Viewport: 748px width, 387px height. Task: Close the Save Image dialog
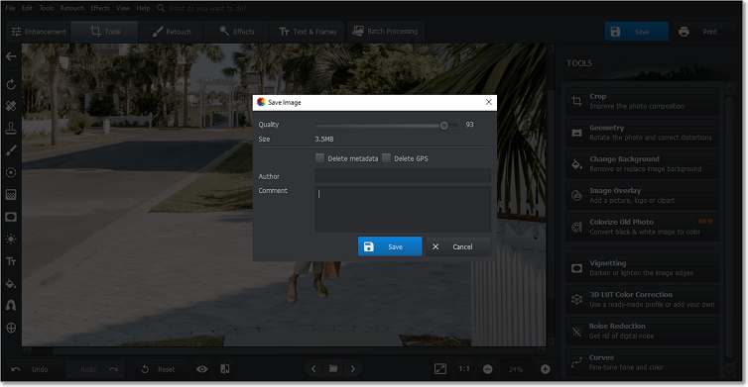[488, 102]
